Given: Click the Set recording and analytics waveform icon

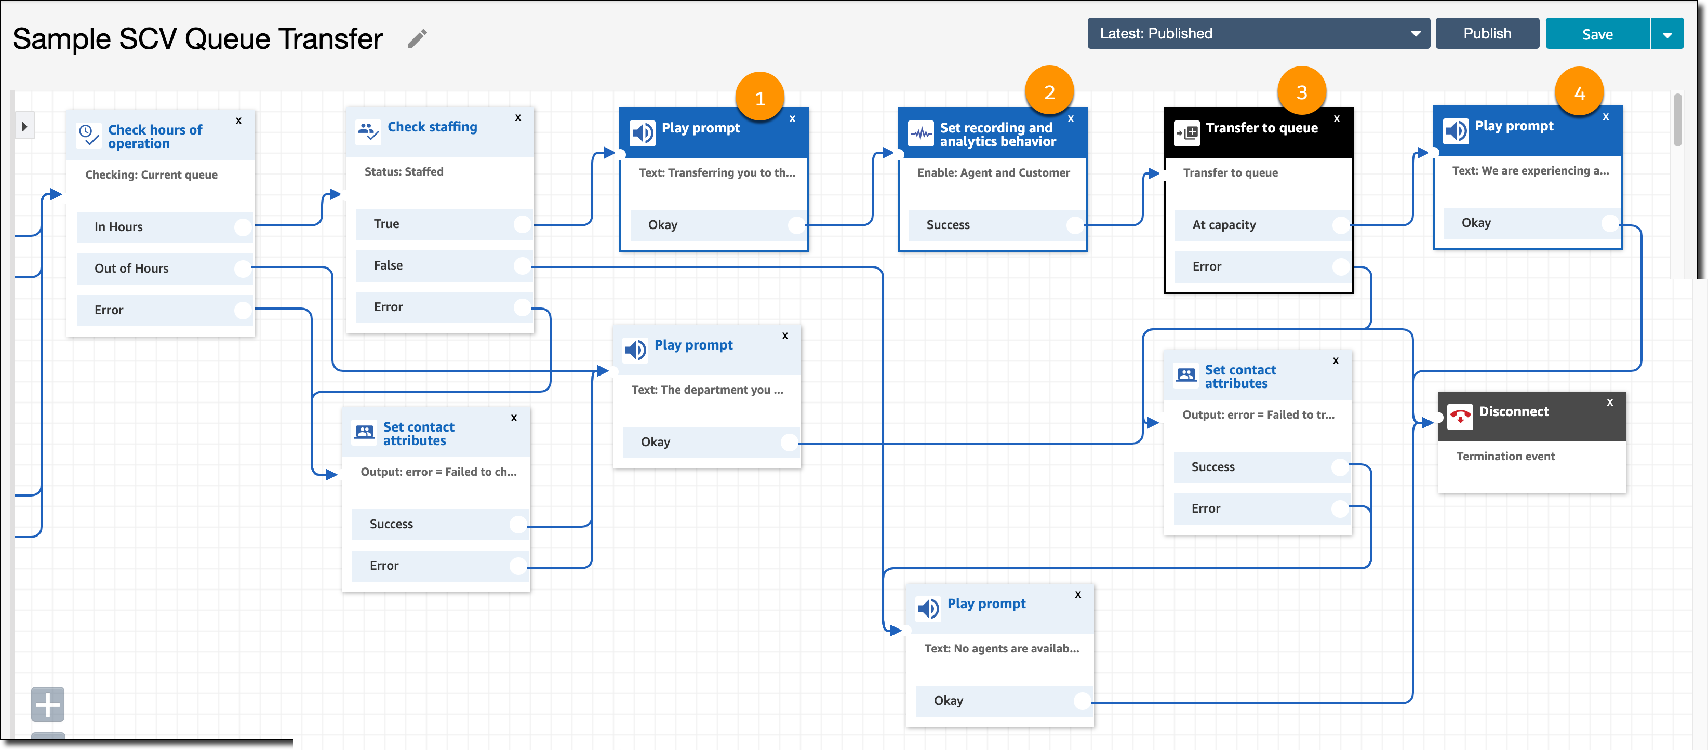Looking at the screenshot, I should (x=921, y=133).
